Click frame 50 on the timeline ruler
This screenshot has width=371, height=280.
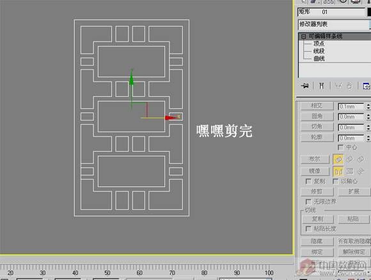click(107, 273)
